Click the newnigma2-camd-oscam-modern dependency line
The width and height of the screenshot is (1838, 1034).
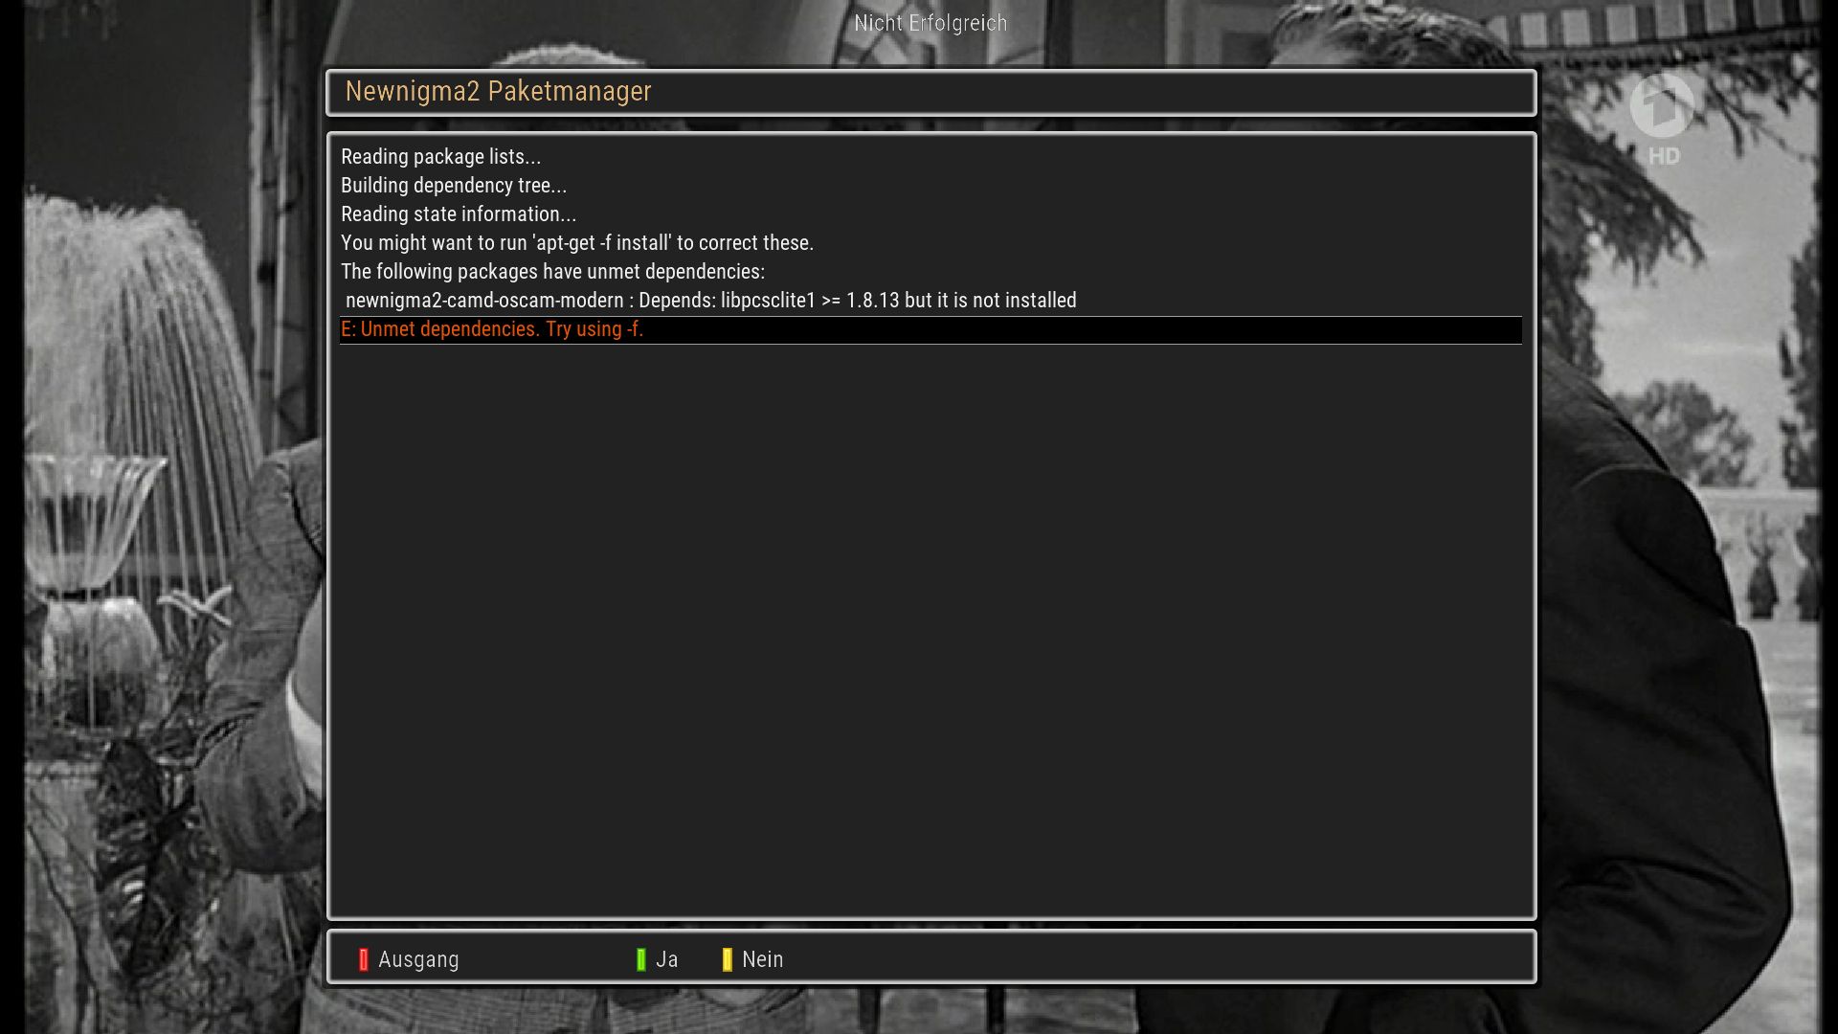coord(710,301)
